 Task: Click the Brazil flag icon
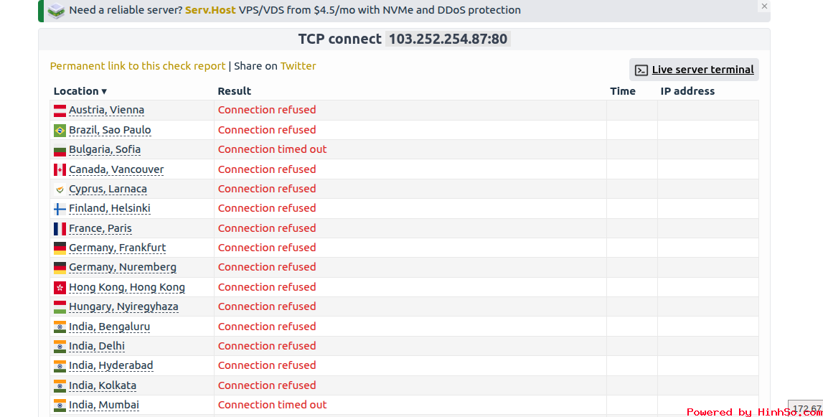[x=60, y=130]
